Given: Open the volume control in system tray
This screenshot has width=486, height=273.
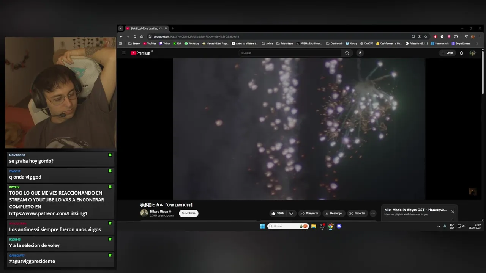Looking at the screenshot, I should pyautogui.click(x=464, y=226).
